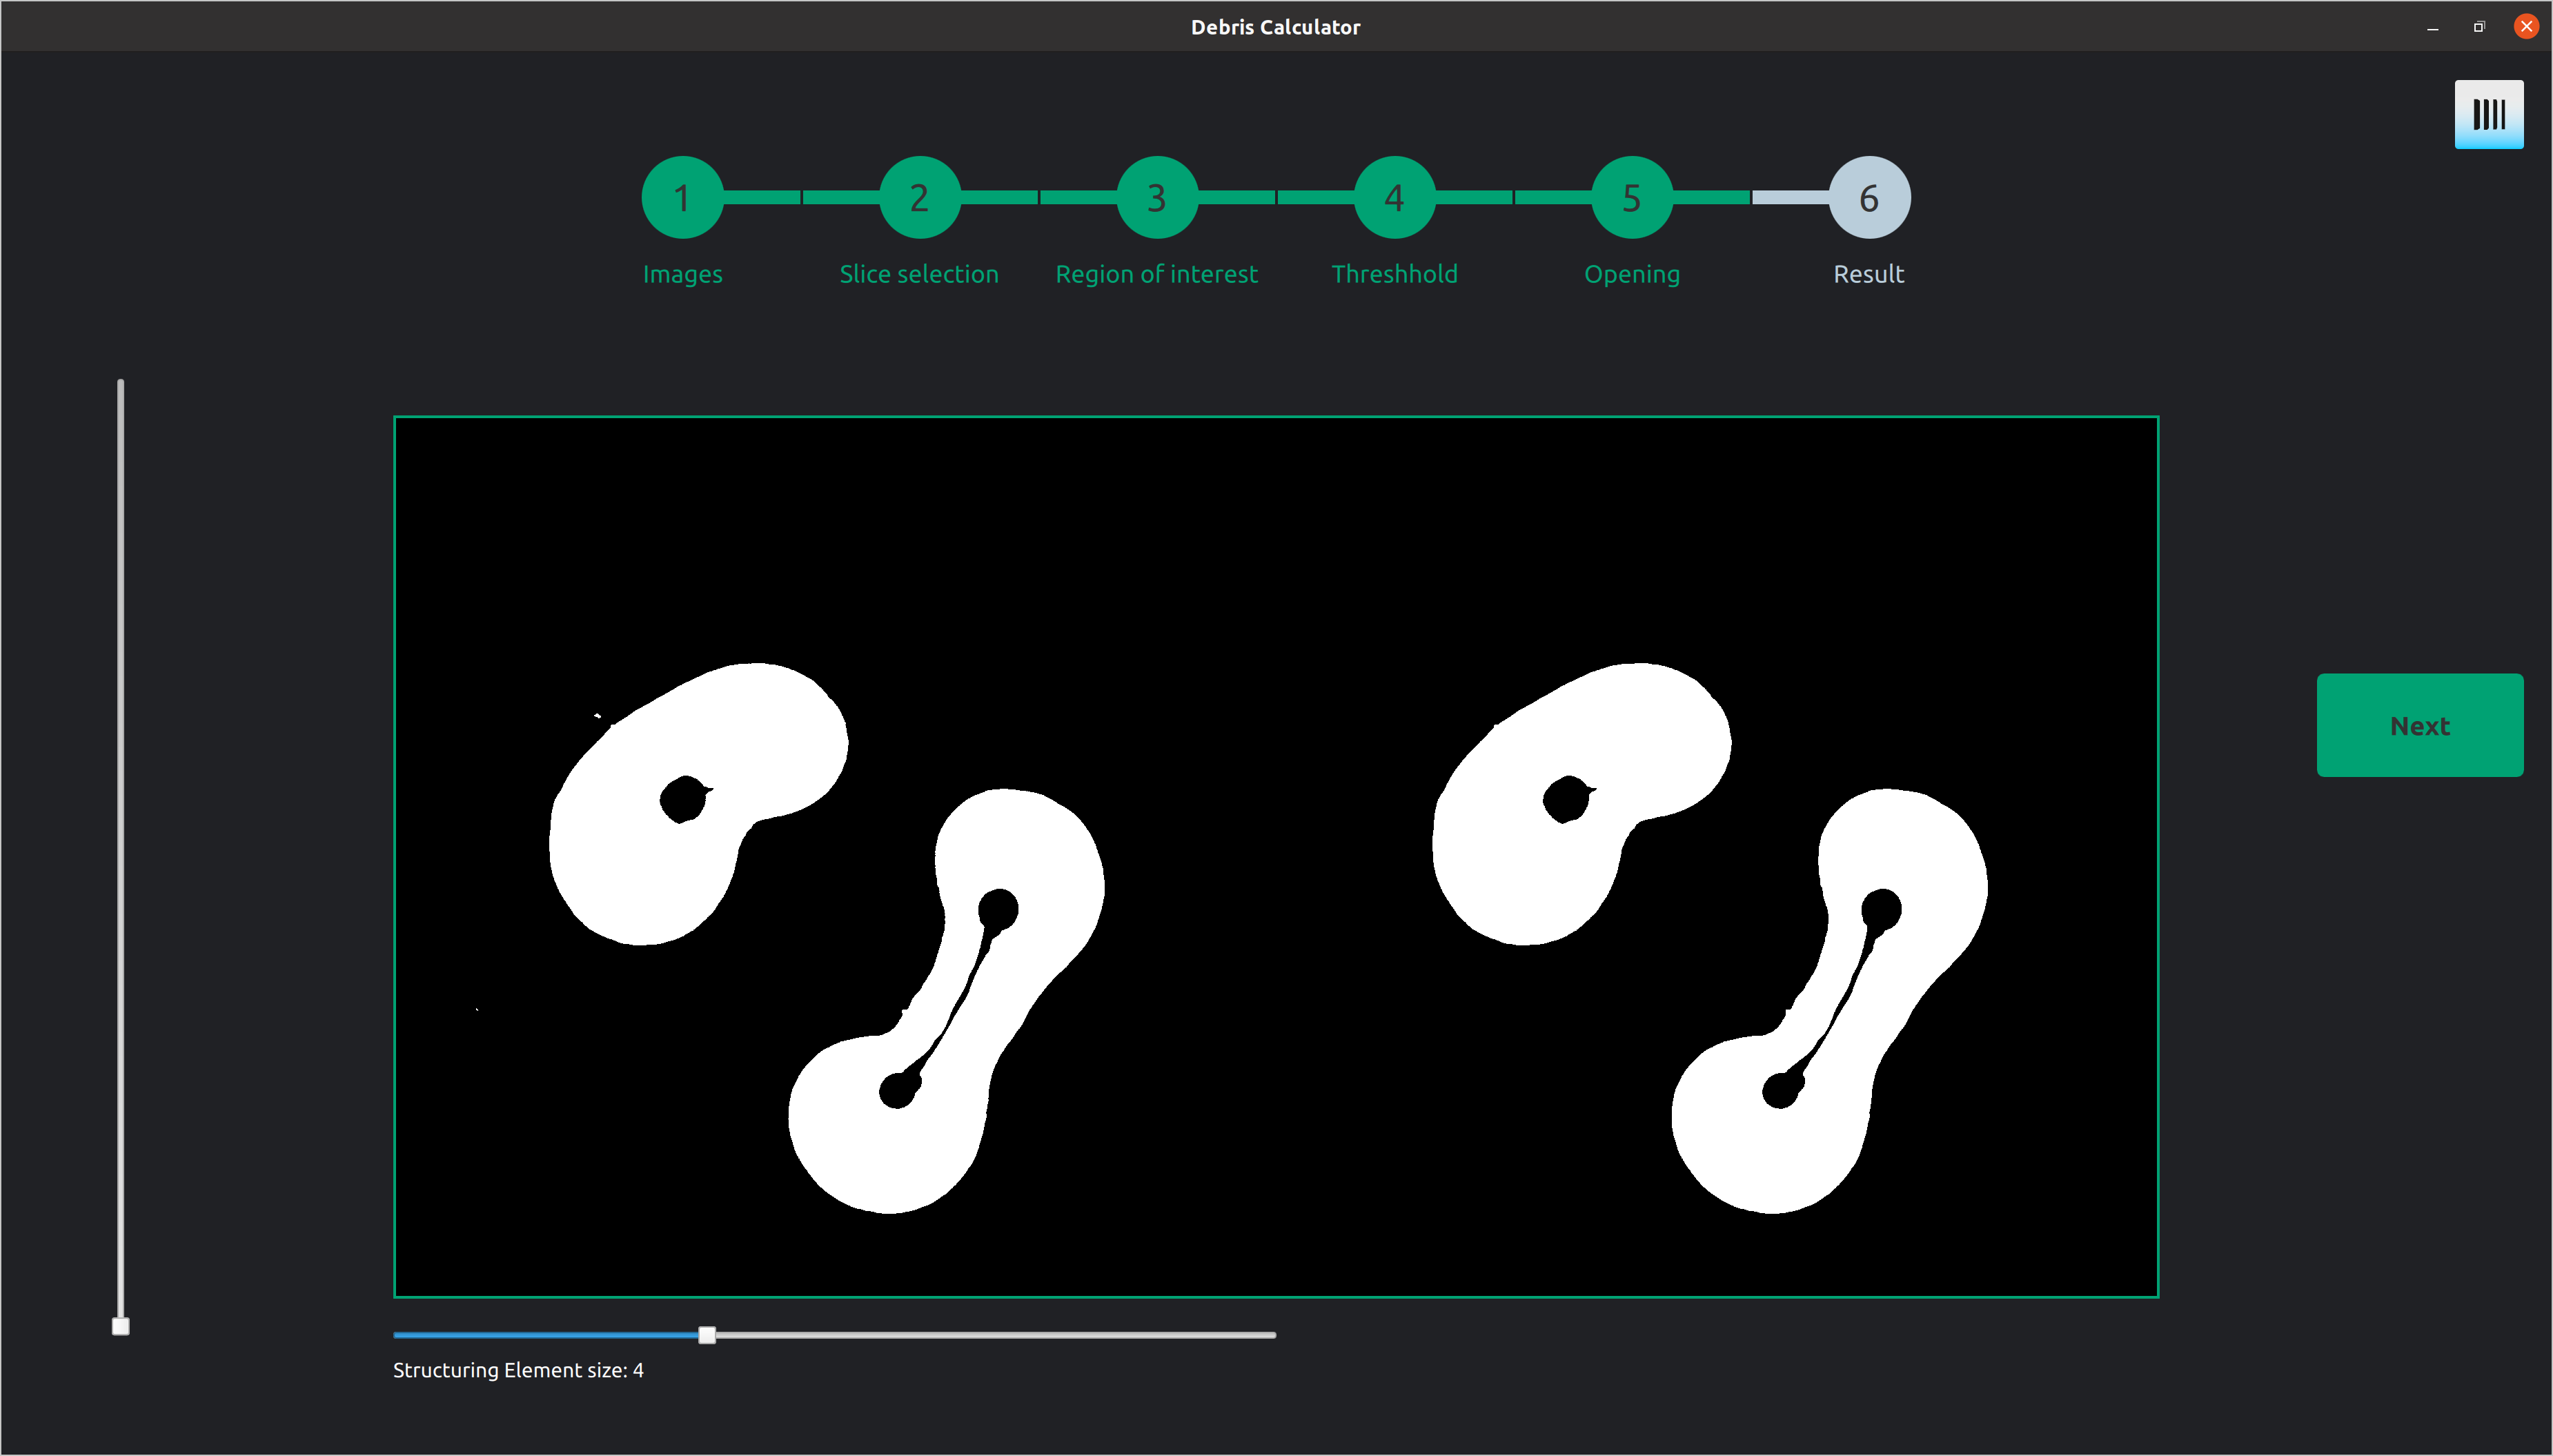Select step 4 Threshhold circle
Viewport: 2553px width, 1456px height.
point(1393,197)
